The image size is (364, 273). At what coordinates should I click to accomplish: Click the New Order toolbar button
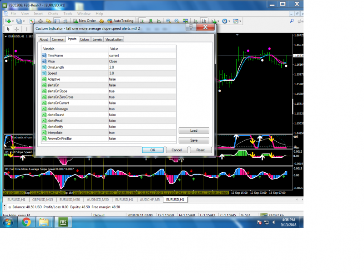coord(84,21)
